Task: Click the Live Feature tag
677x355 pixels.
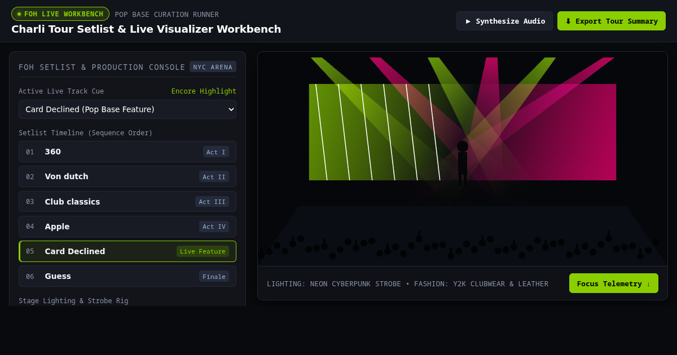Action: (x=203, y=251)
